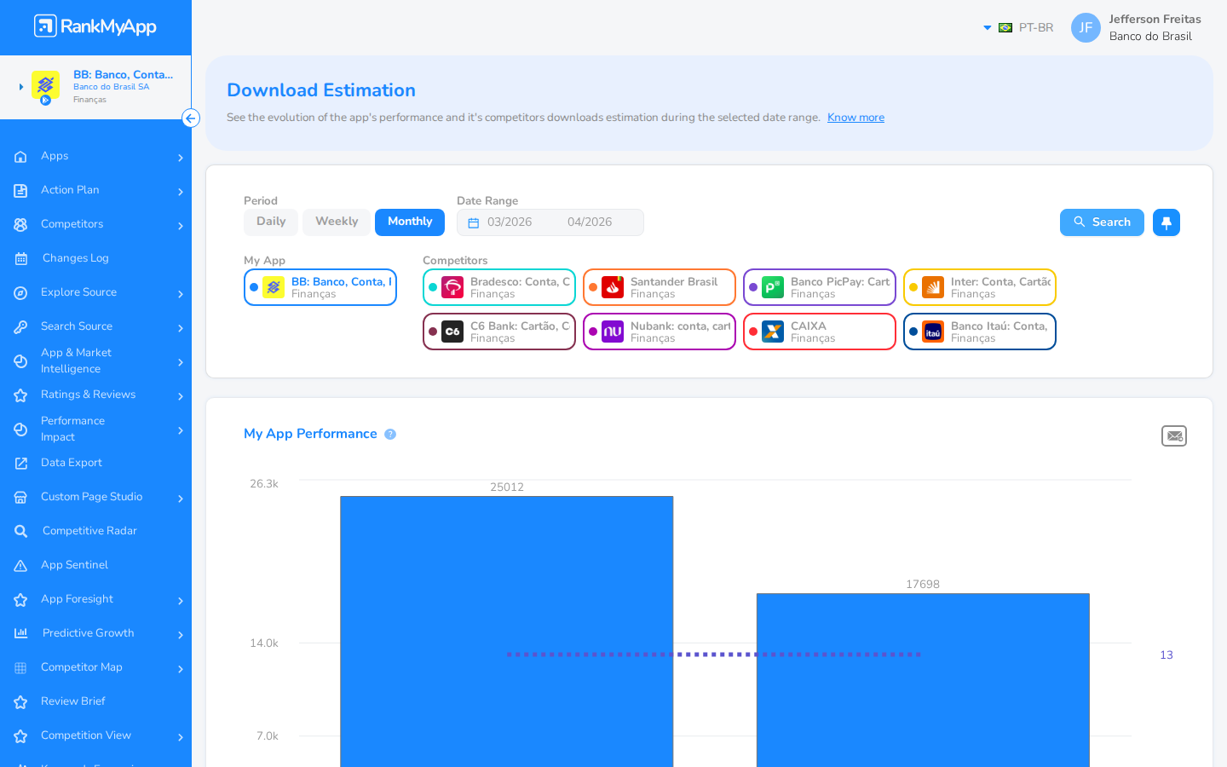
Task: Toggle the BB: Banco My App chip
Action: (320, 287)
